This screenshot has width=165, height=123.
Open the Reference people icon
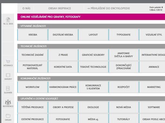pyautogui.click(x=8, y=102)
